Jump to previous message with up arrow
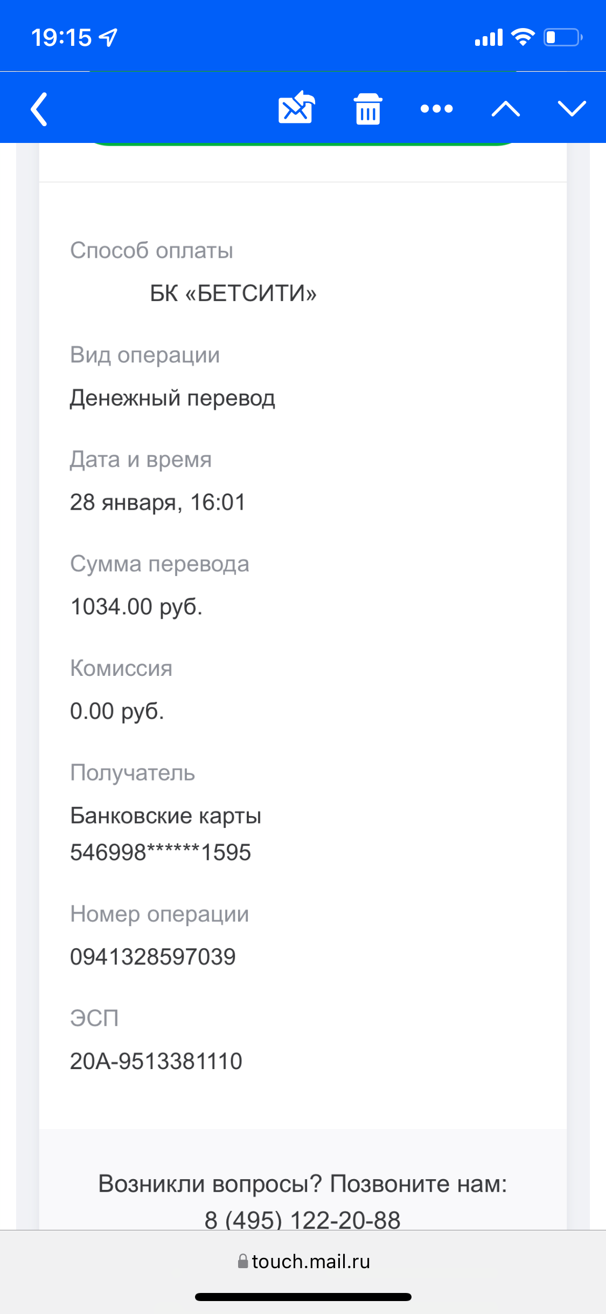 click(x=505, y=109)
